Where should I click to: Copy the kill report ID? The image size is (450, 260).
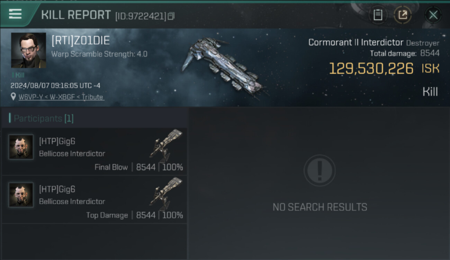click(x=171, y=16)
